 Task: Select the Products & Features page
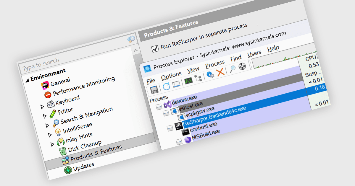coord(96,153)
